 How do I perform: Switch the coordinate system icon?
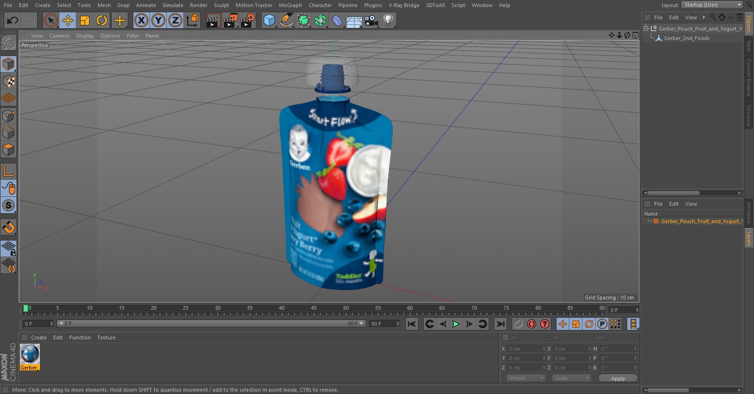(x=193, y=20)
